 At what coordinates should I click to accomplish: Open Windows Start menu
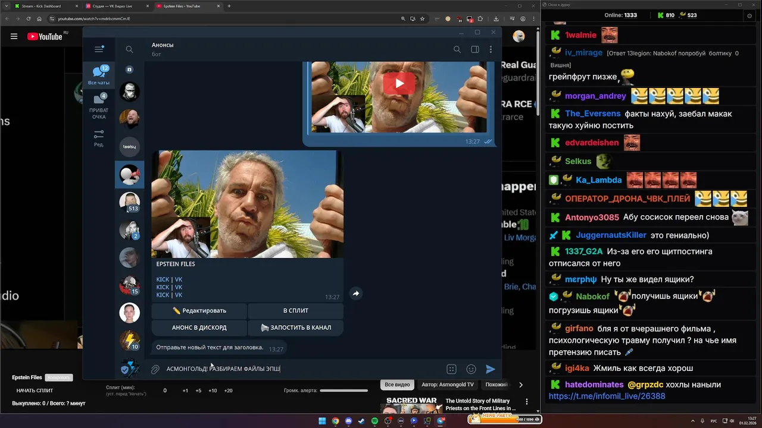[x=322, y=421]
